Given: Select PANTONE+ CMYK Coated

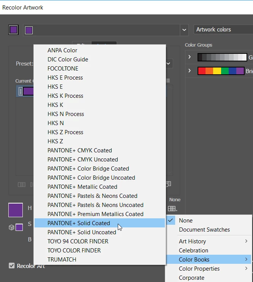Looking at the screenshot, I should pyautogui.click(x=100, y=150).
